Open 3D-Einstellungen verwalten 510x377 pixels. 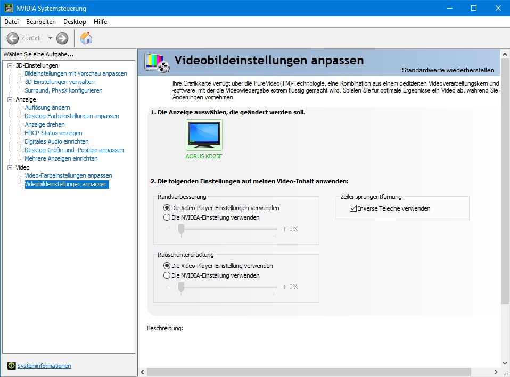click(60, 82)
